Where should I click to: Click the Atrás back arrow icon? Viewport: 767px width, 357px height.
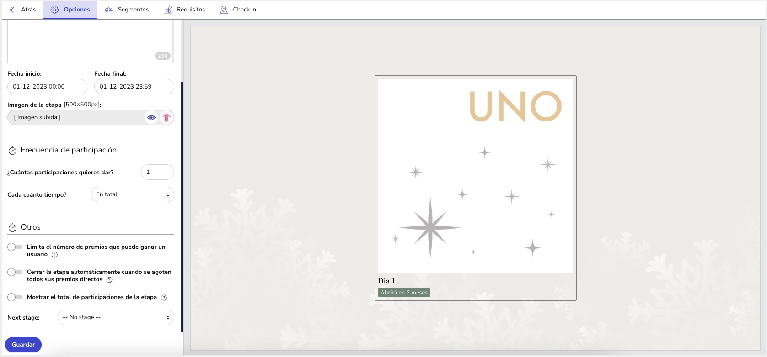tap(12, 10)
